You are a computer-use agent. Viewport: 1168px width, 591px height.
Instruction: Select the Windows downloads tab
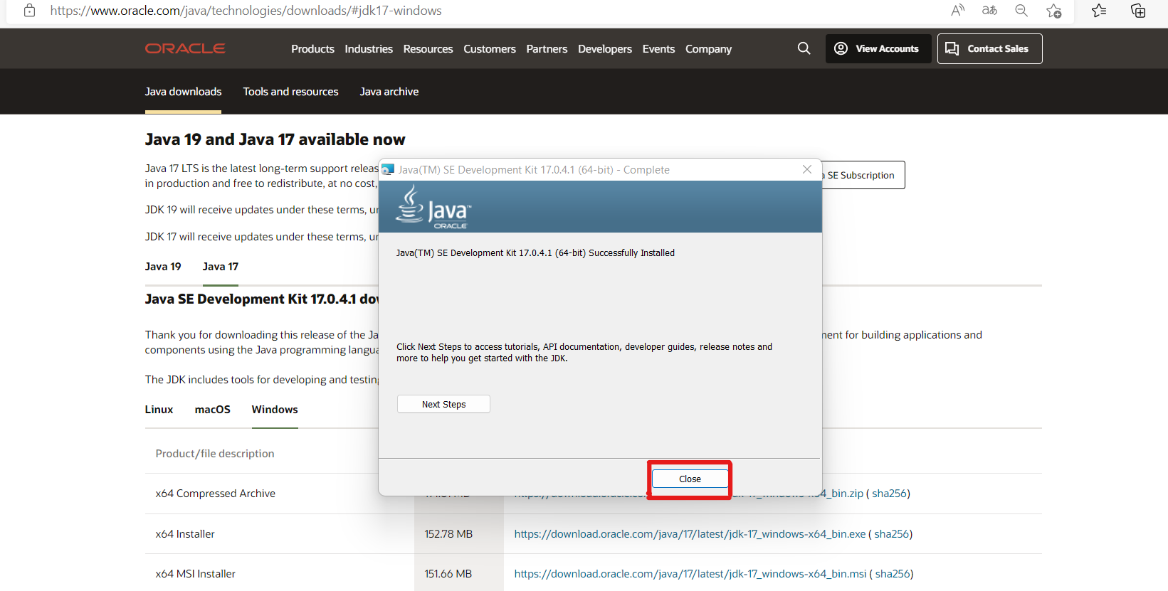pos(275,410)
